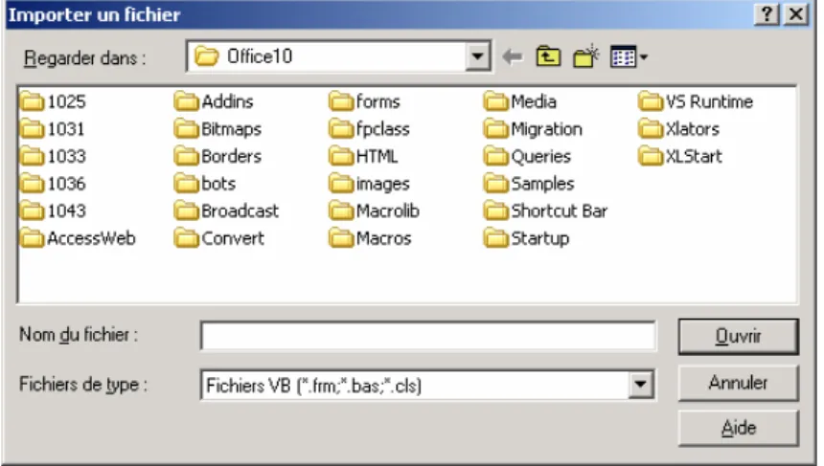Create a new folder

click(585, 55)
